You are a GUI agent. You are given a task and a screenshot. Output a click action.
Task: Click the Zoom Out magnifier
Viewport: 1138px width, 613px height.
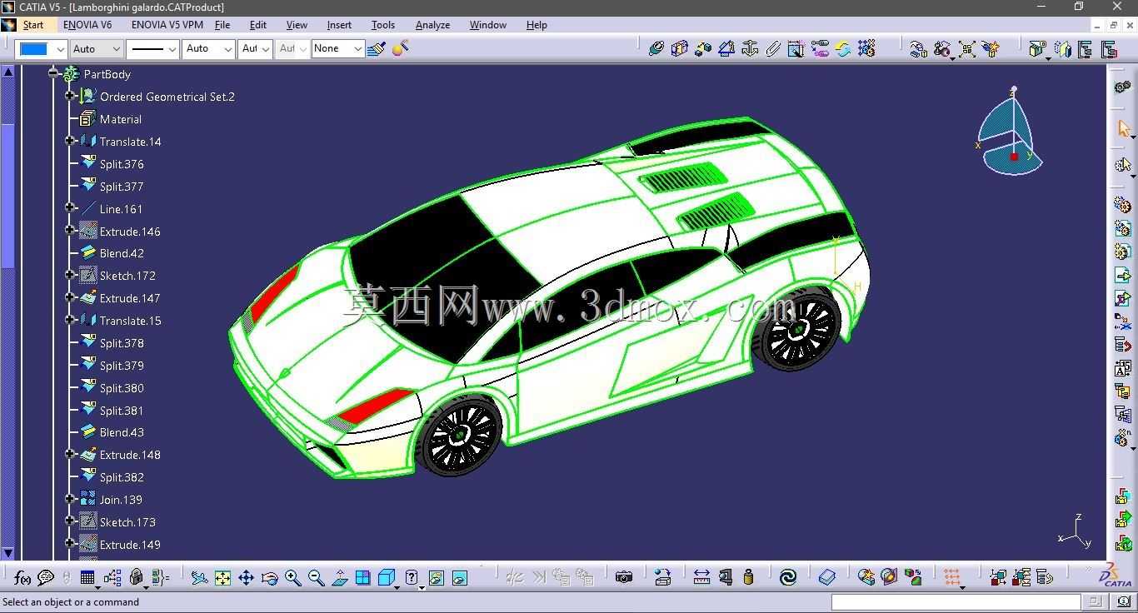[x=316, y=577]
